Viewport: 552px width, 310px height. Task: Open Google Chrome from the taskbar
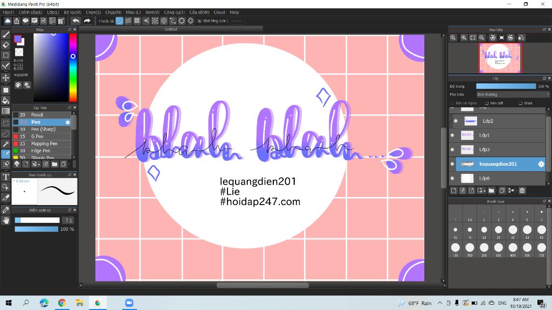point(62,303)
